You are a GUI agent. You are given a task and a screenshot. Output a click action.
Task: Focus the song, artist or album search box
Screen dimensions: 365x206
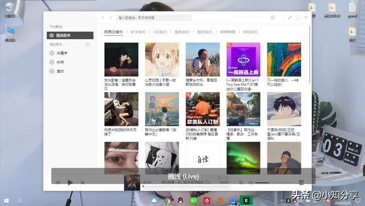154,18
